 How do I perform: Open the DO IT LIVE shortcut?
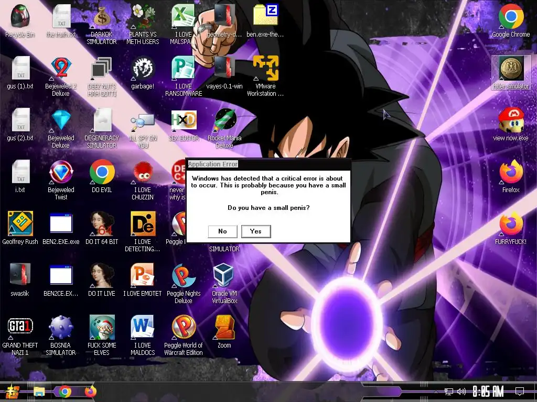pyautogui.click(x=102, y=280)
